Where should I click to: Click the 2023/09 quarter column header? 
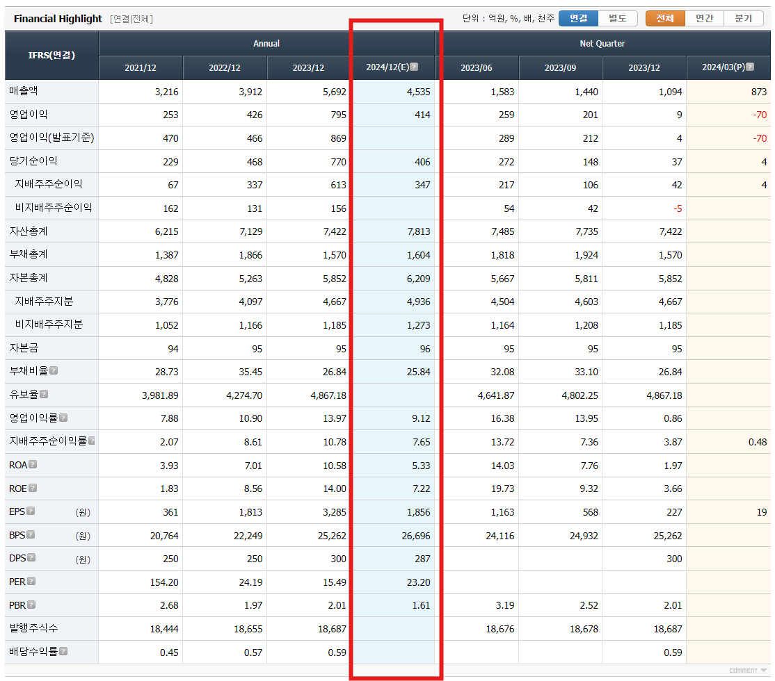[x=561, y=67]
